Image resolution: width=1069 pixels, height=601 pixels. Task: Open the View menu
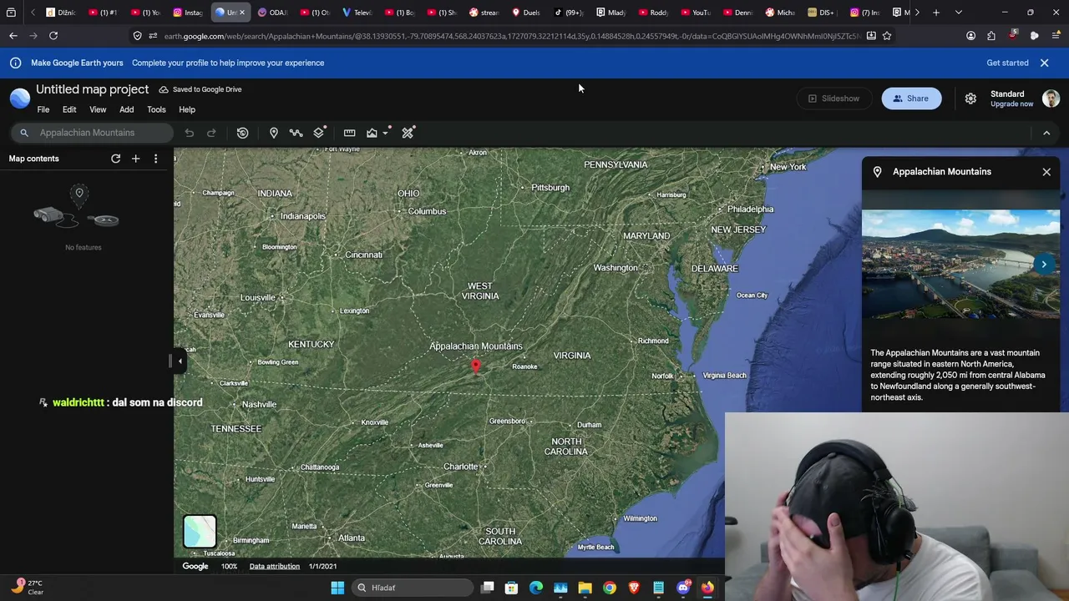pos(98,109)
